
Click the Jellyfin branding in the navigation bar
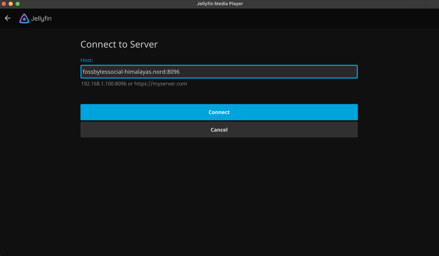(x=35, y=18)
